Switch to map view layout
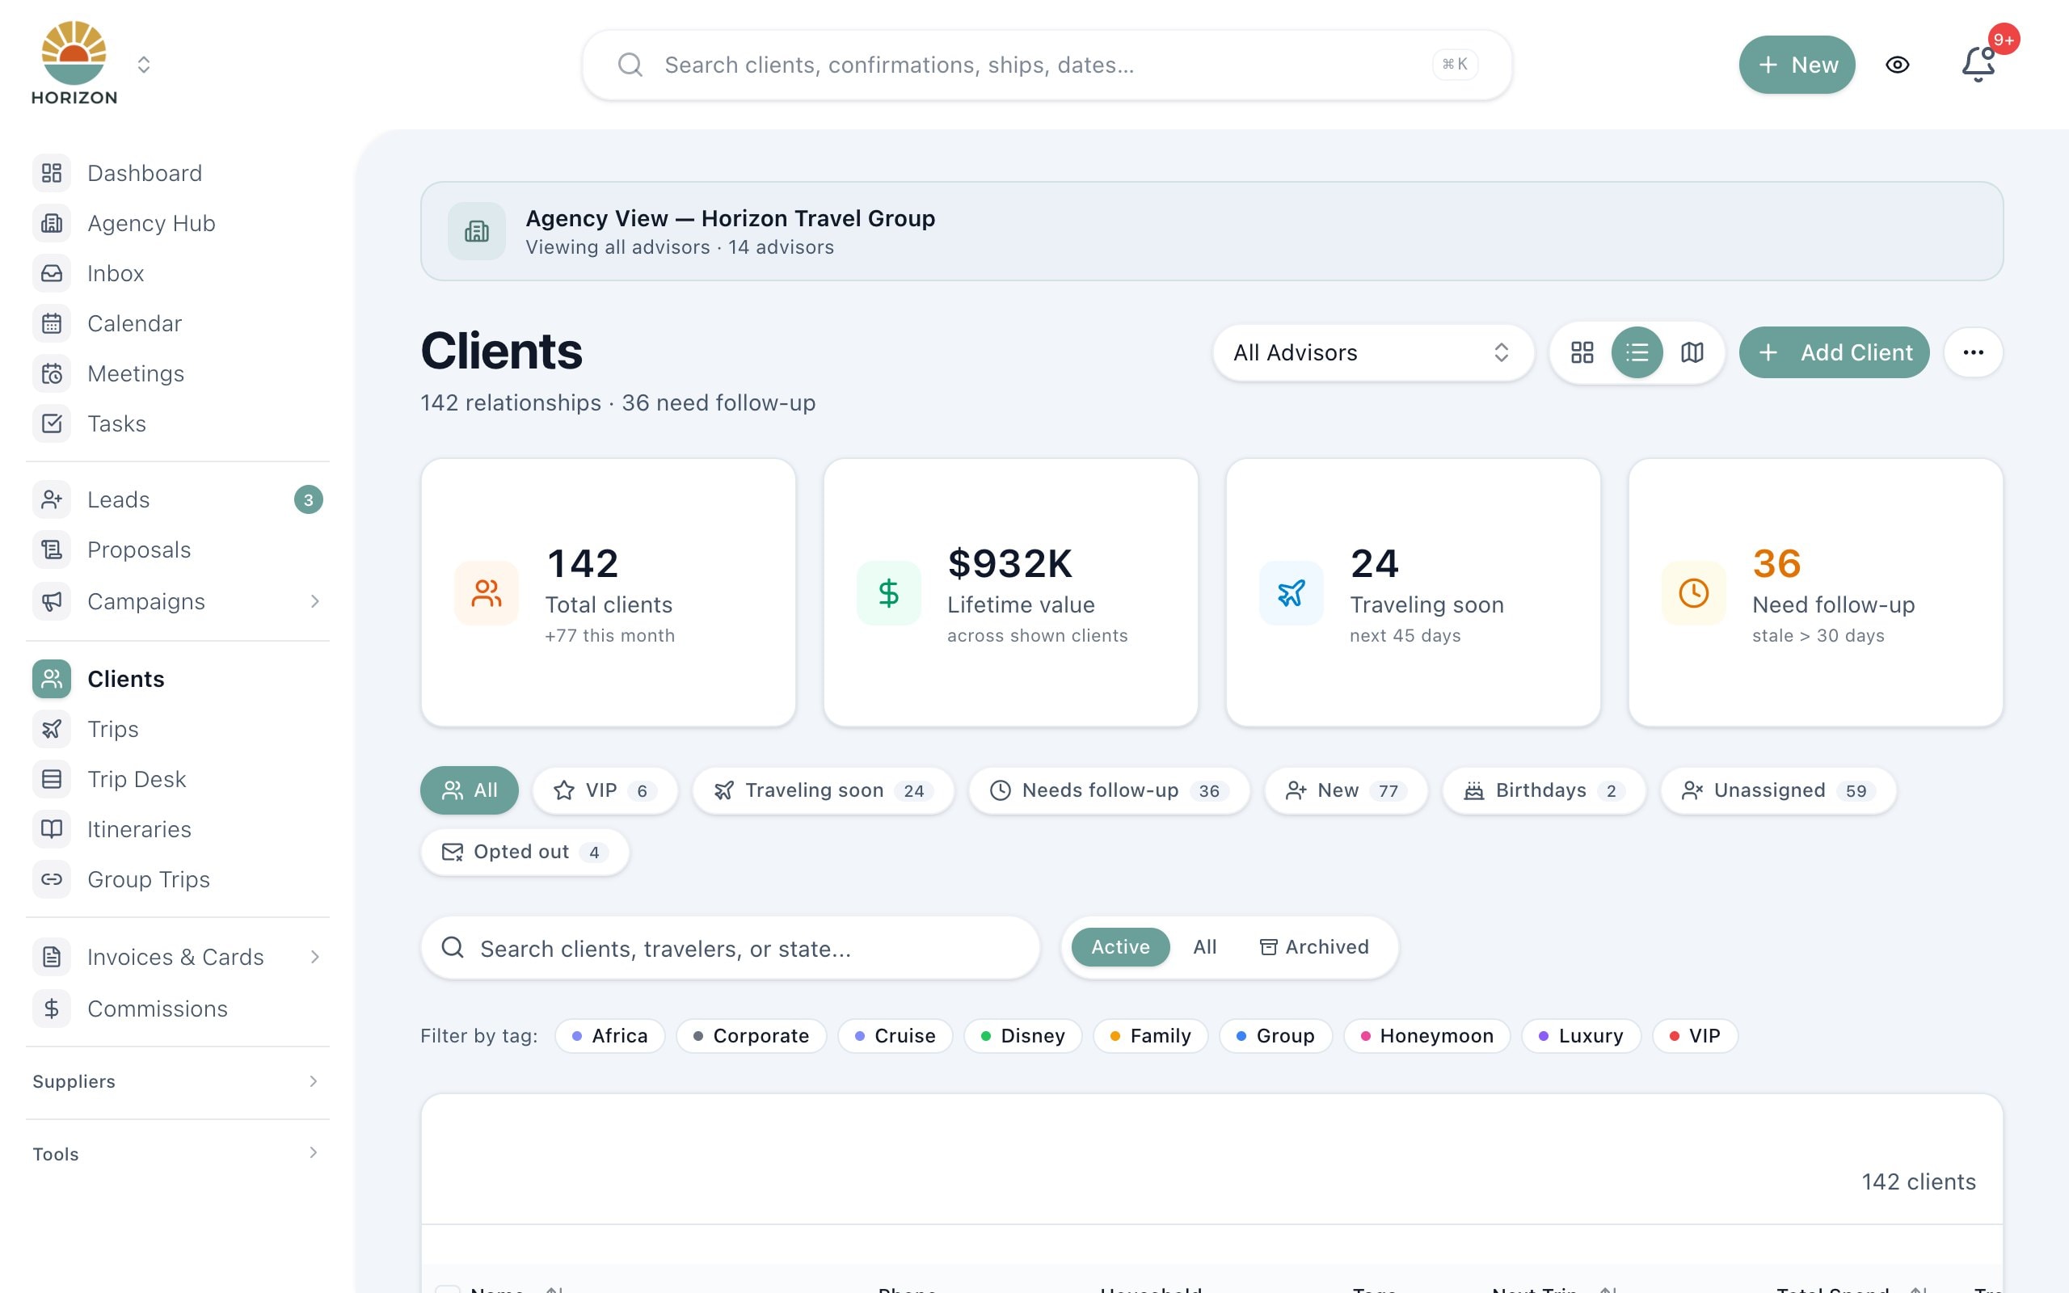This screenshot has height=1293, width=2069. (x=1692, y=352)
